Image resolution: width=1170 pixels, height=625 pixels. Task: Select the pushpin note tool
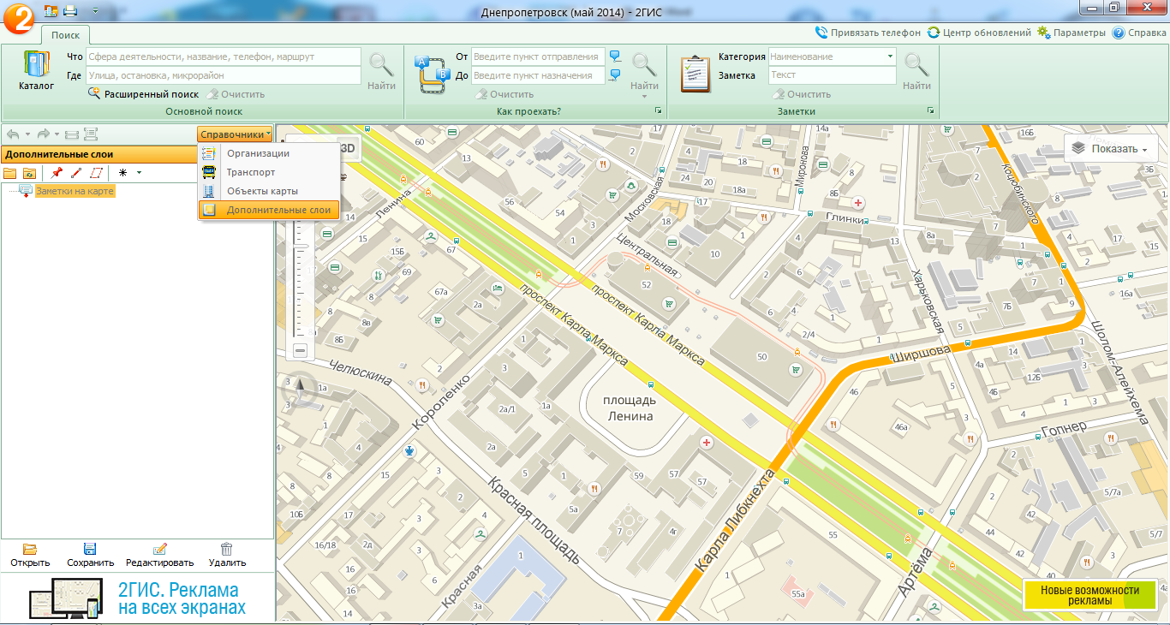click(x=57, y=172)
